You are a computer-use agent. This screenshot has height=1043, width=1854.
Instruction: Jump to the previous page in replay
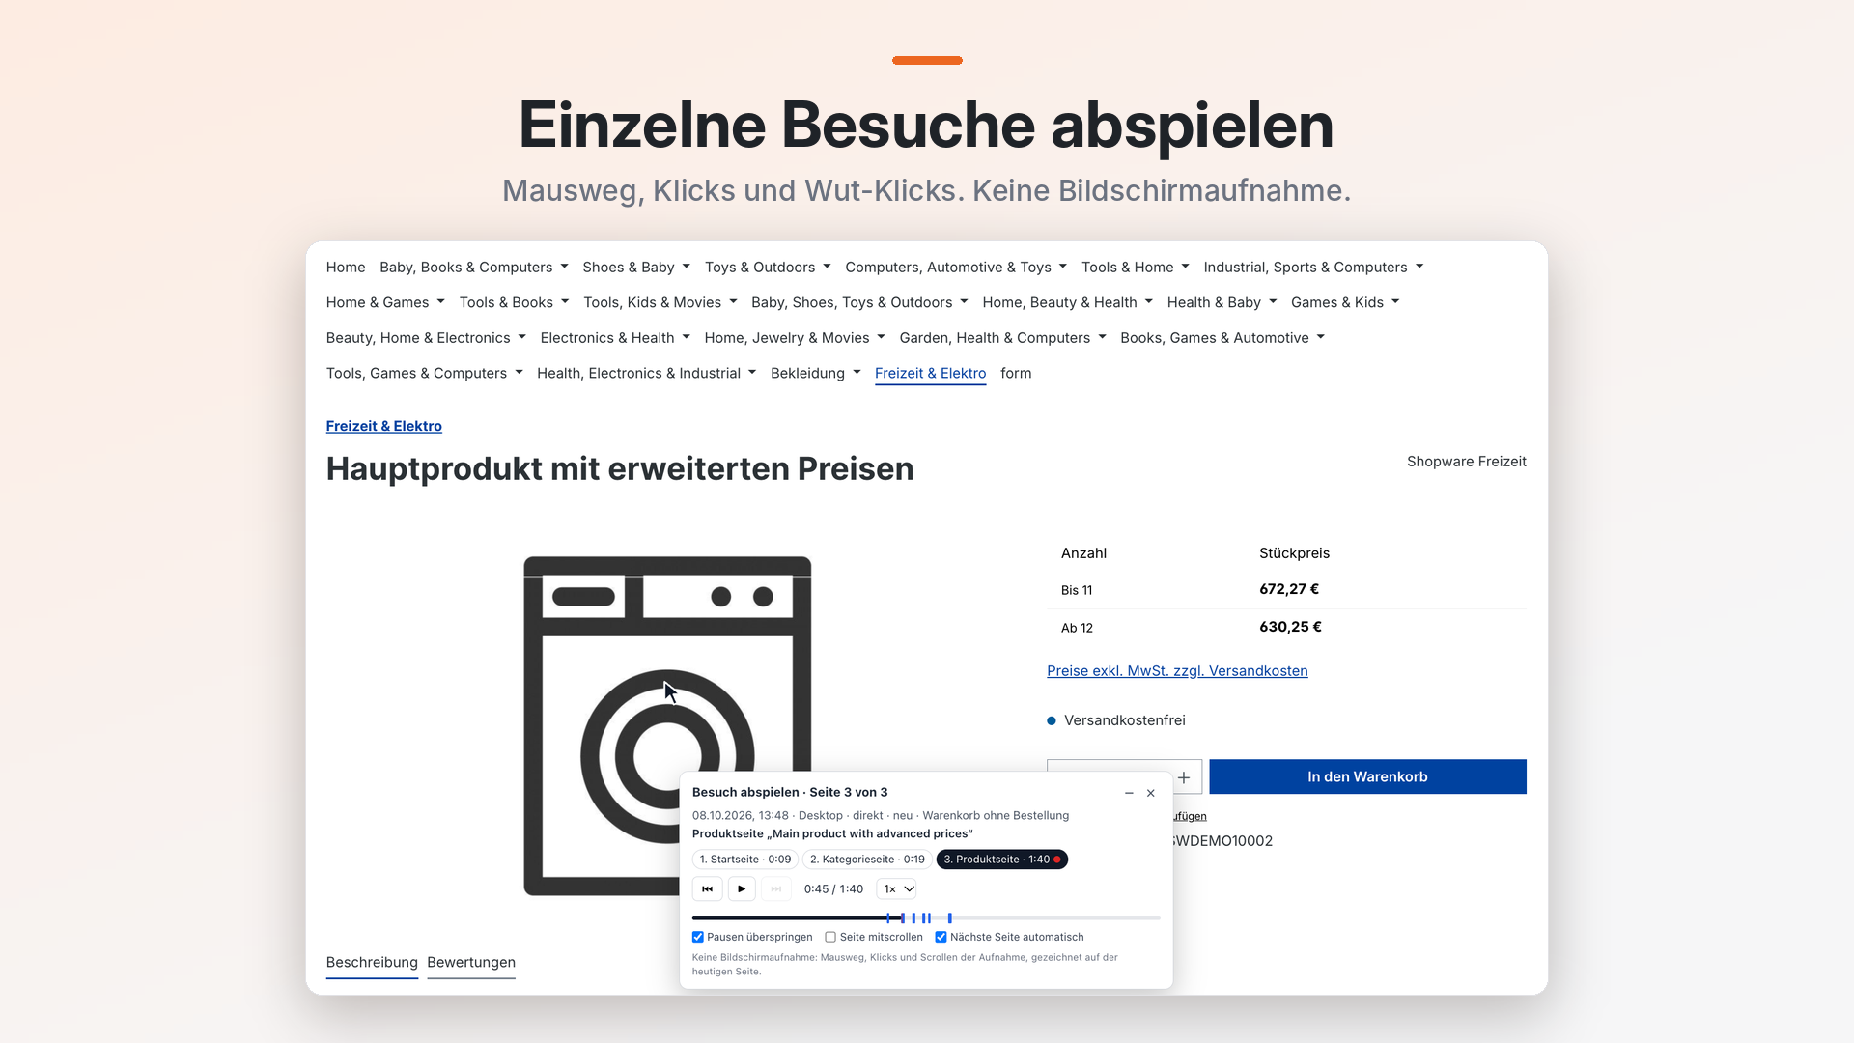707,888
